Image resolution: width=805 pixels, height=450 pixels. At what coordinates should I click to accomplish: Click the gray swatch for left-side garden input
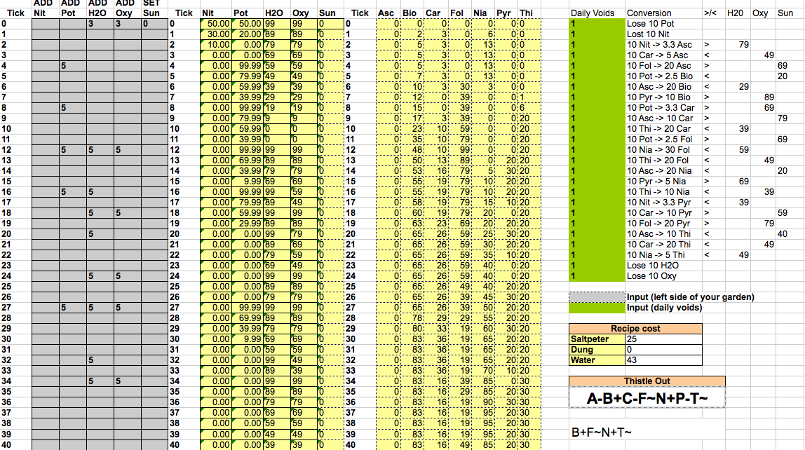597,297
